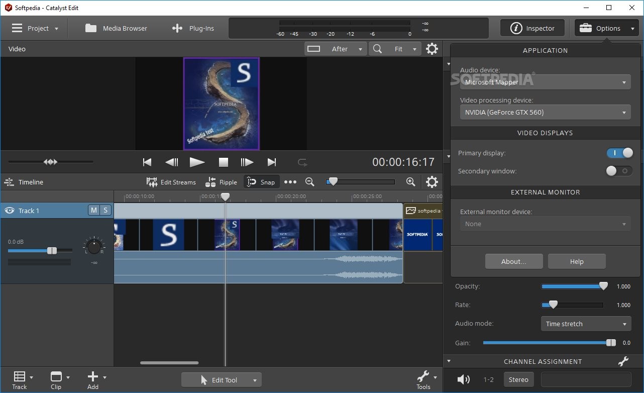Screen dimensions: 644x393
Task: Select the Video processing device dropdown
Action: pos(545,112)
